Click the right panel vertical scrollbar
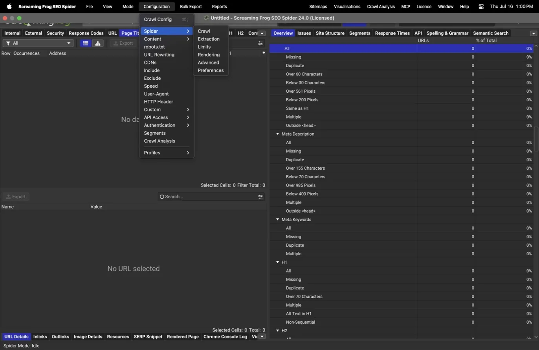Screen dimensions: 539x350 pos(536,139)
